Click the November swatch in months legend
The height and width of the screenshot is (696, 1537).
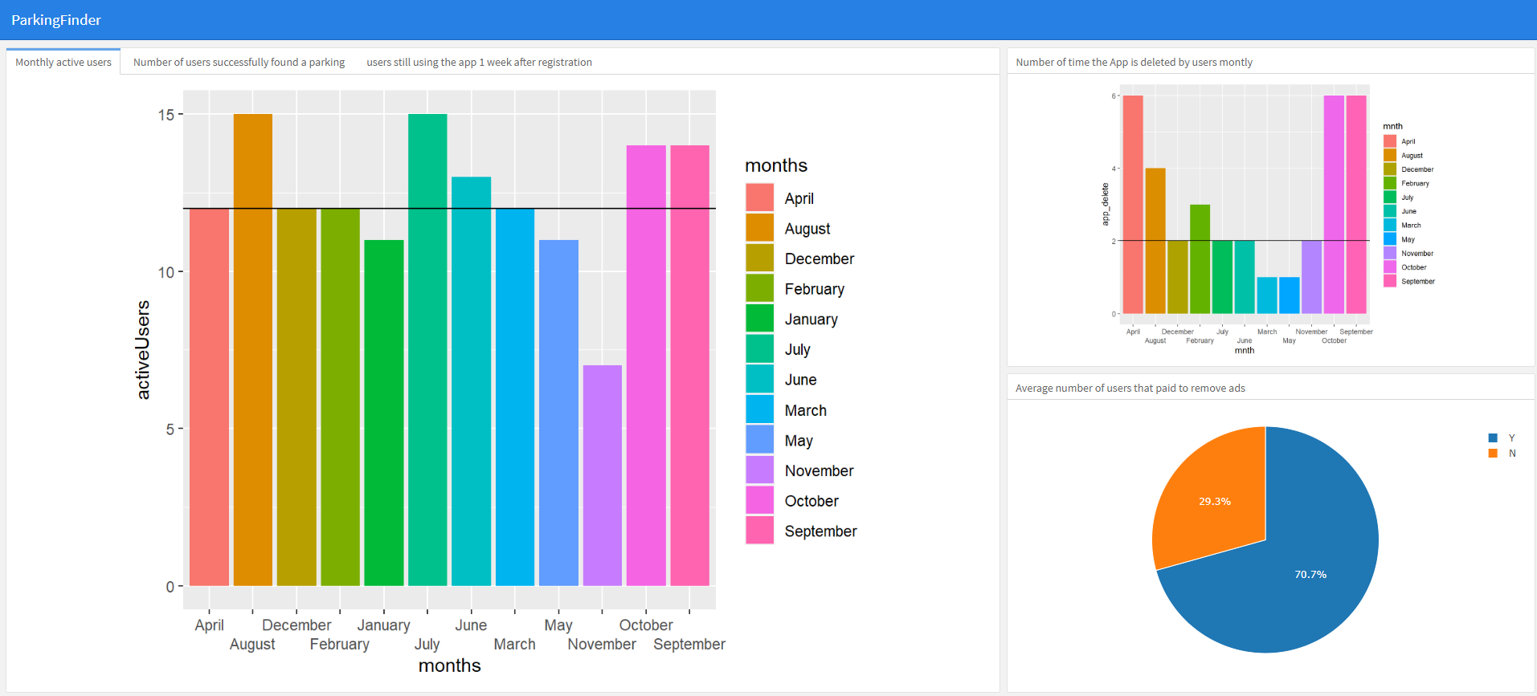coord(759,470)
